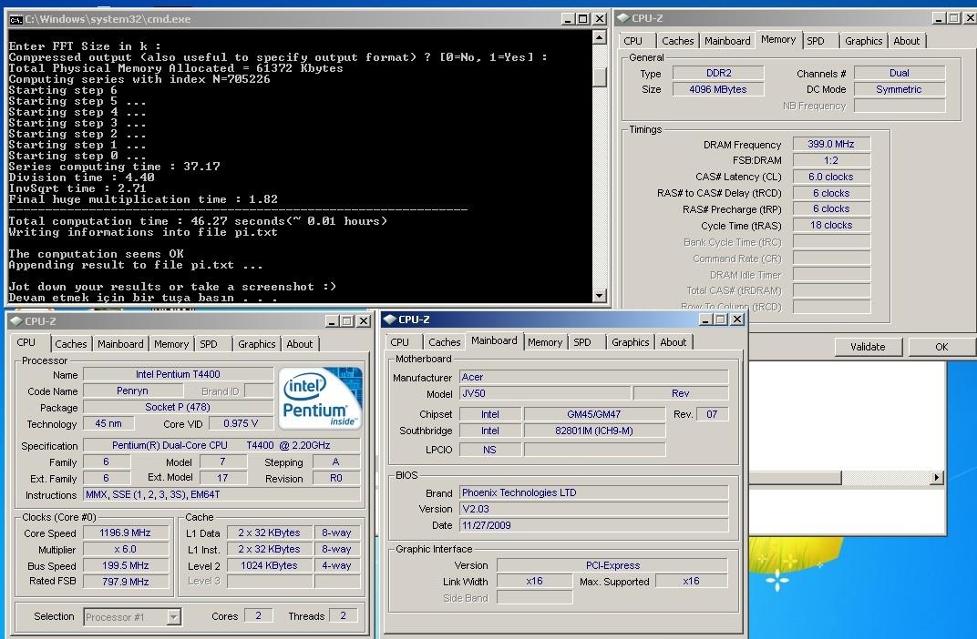Go to Caches tab in Memory window
Image resolution: width=977 pixels, height=639 pixels.
point(677,41)
